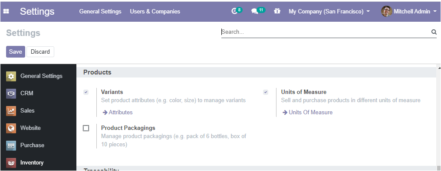Open the apps grid menu icon
The height and width of the screenshot is (171, 441).
6,12
